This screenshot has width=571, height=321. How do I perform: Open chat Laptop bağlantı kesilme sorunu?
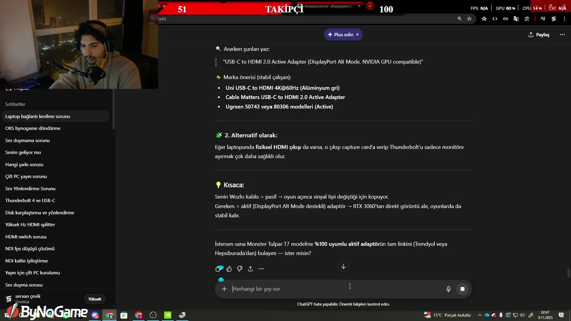(55, 116)
